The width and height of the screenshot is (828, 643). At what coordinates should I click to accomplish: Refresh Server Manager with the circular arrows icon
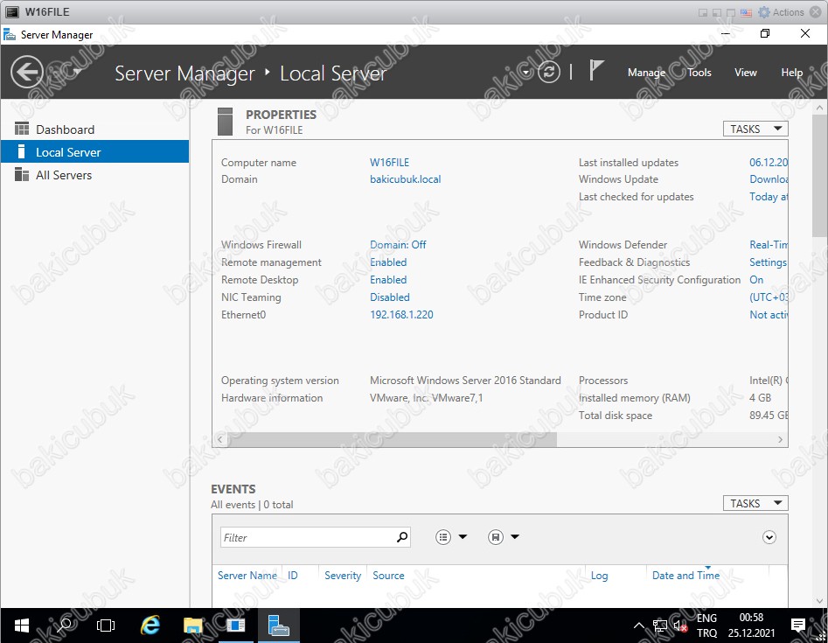pos(549,72)
